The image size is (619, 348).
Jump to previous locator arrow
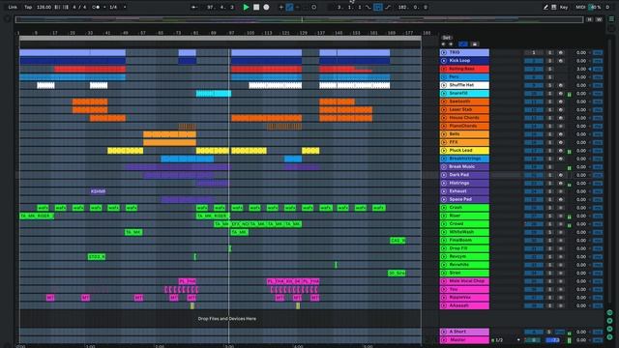(x=443, y=44)
